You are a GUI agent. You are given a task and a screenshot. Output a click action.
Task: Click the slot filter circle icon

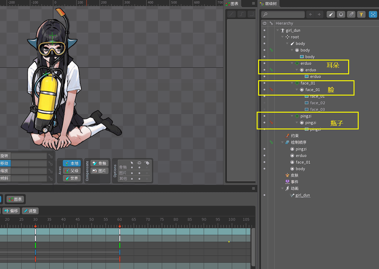[x=341, y=14]
